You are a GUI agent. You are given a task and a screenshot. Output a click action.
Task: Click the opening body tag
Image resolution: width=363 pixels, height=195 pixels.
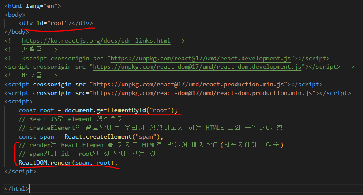point(15,15)
